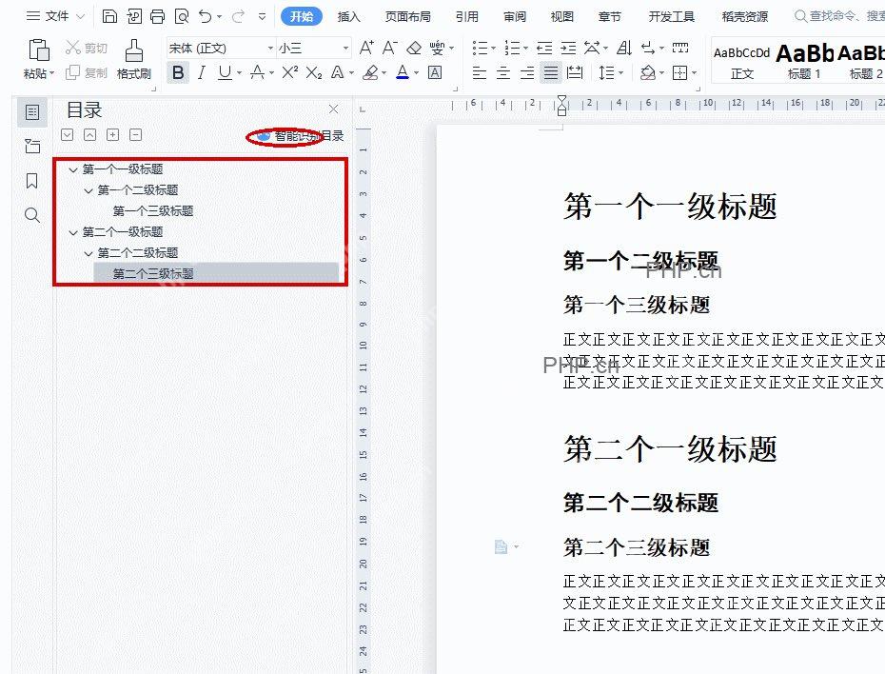Collapse 第一个二级标题 tree node

[88, 190]
